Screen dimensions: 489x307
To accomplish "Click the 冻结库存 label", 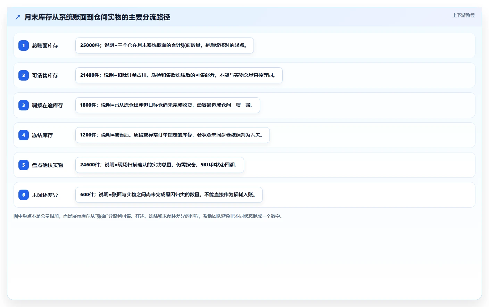I will (42, 135).
